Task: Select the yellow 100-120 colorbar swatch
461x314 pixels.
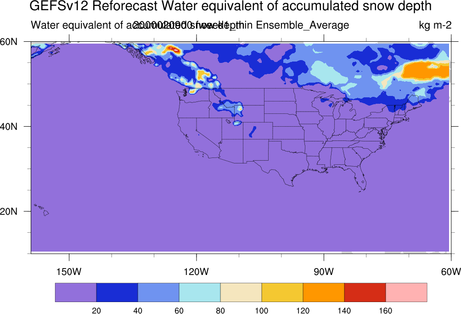Action: coord(282,292)
